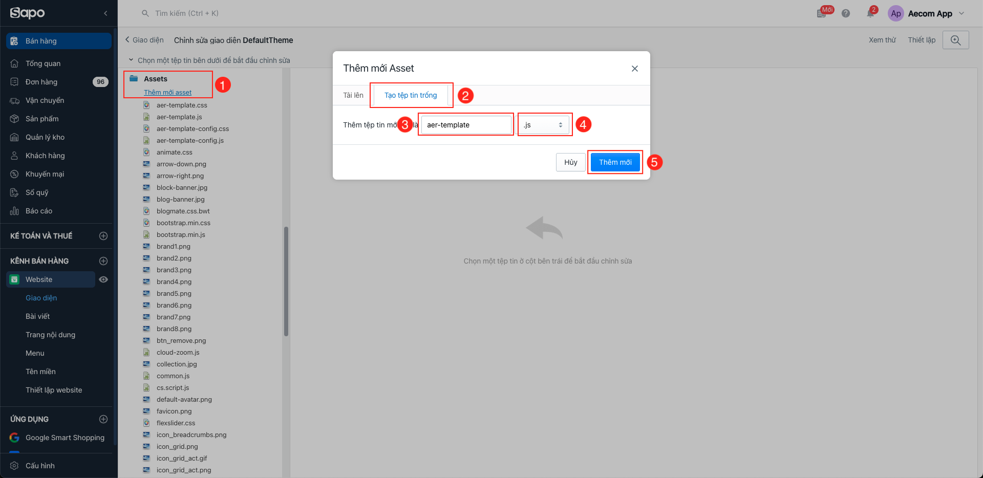This screenshot has height=478, width=983.
Task: Click Xem thử preview link
Action: click(x=882, y=40)
